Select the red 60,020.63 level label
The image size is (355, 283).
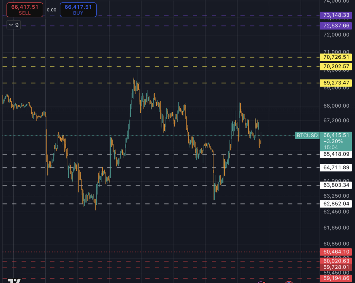pos(336,261)
